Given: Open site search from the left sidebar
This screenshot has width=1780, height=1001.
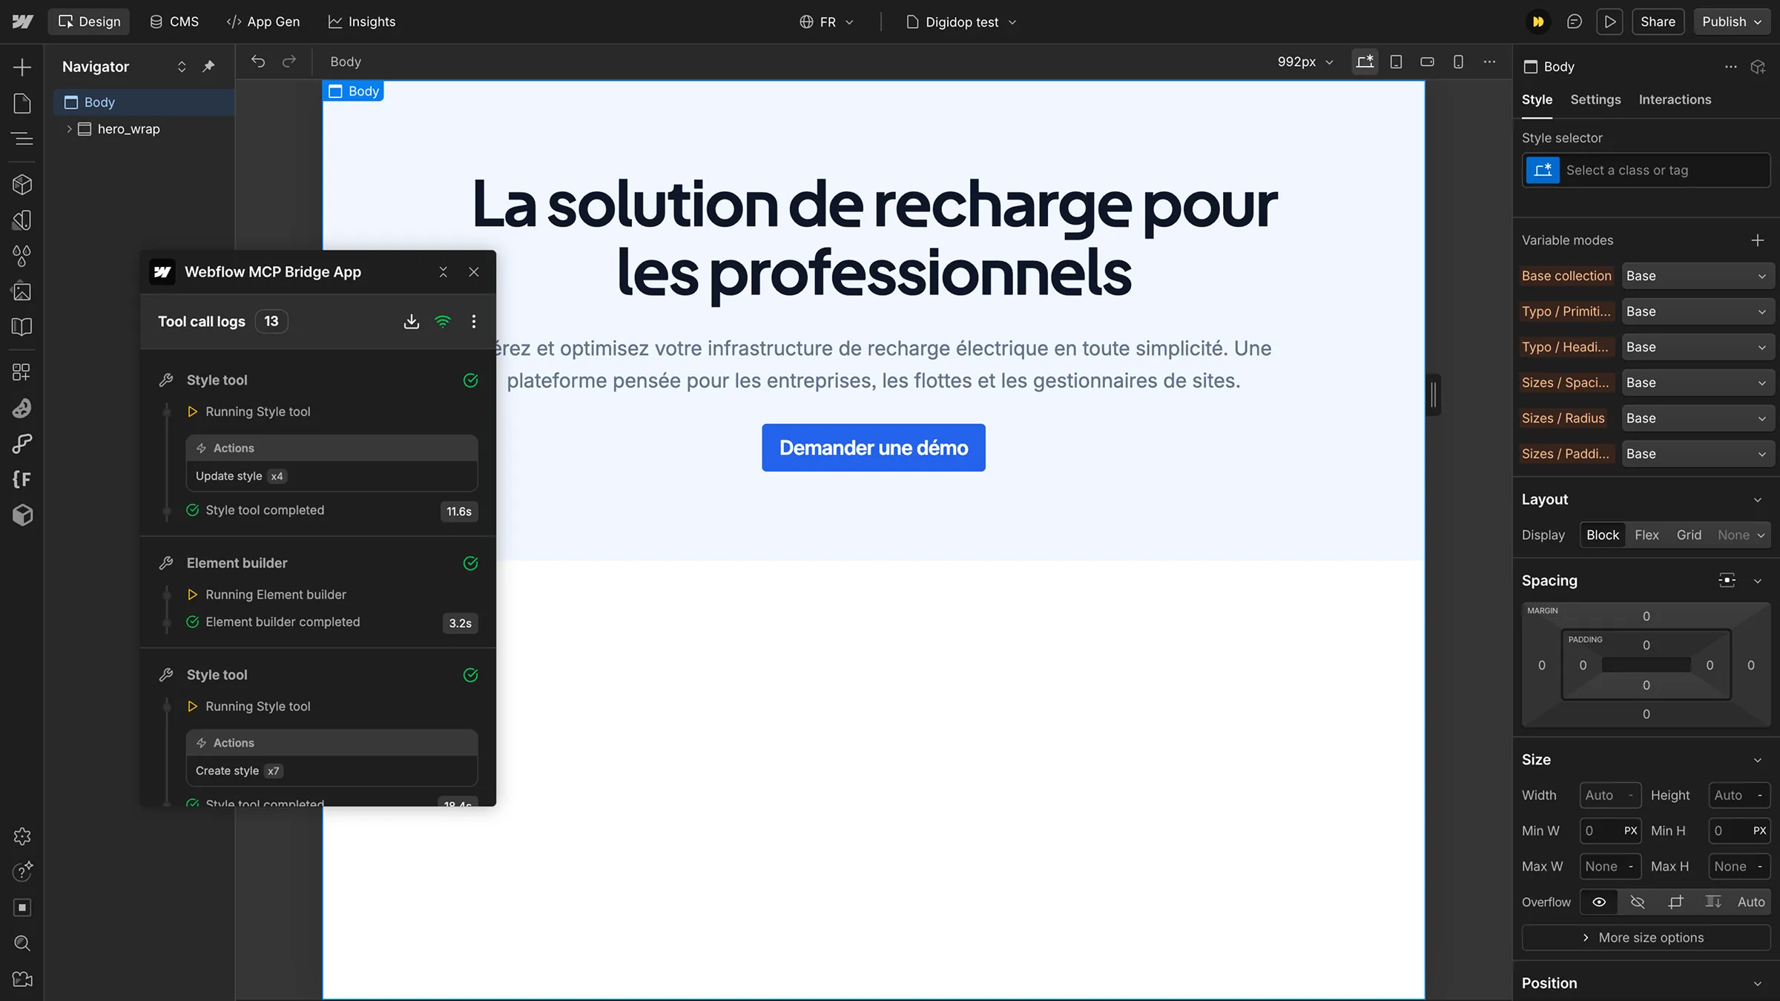Looking at the screenshot, I should 22,943.
